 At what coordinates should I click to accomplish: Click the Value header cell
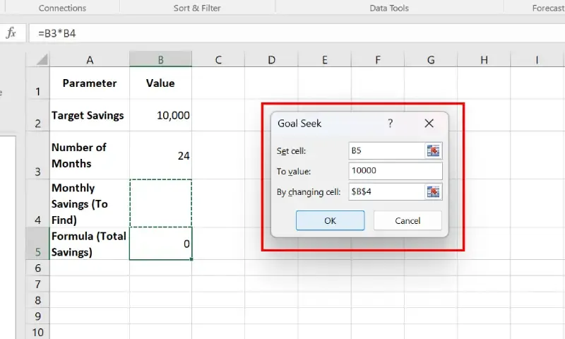(161, 83)
